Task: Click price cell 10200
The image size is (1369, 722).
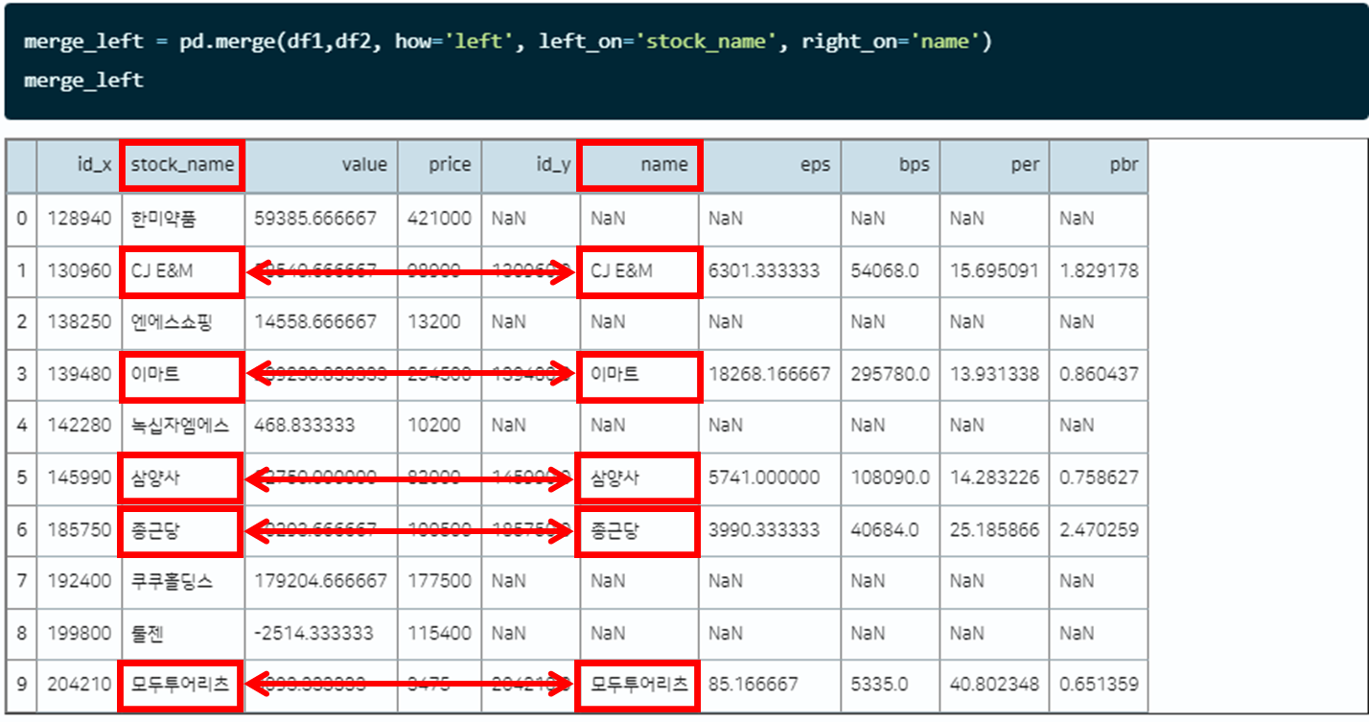Action: point(440,426)
